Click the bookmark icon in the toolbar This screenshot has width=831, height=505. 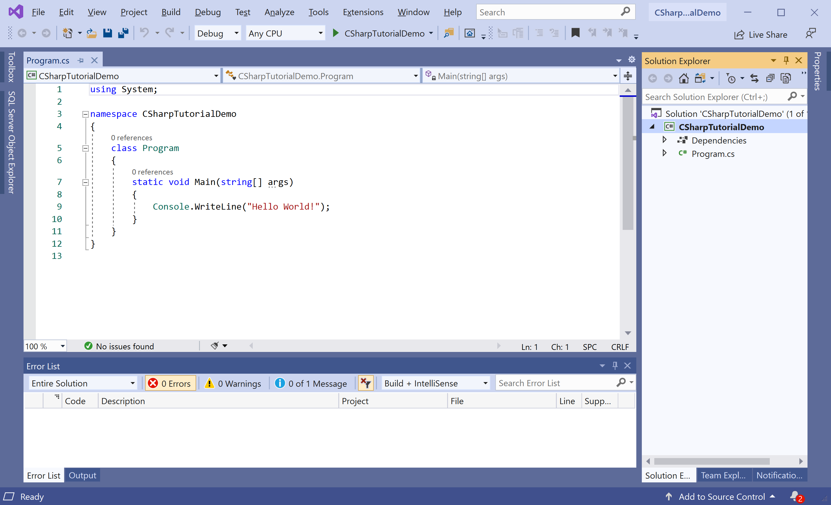(575, 33)
